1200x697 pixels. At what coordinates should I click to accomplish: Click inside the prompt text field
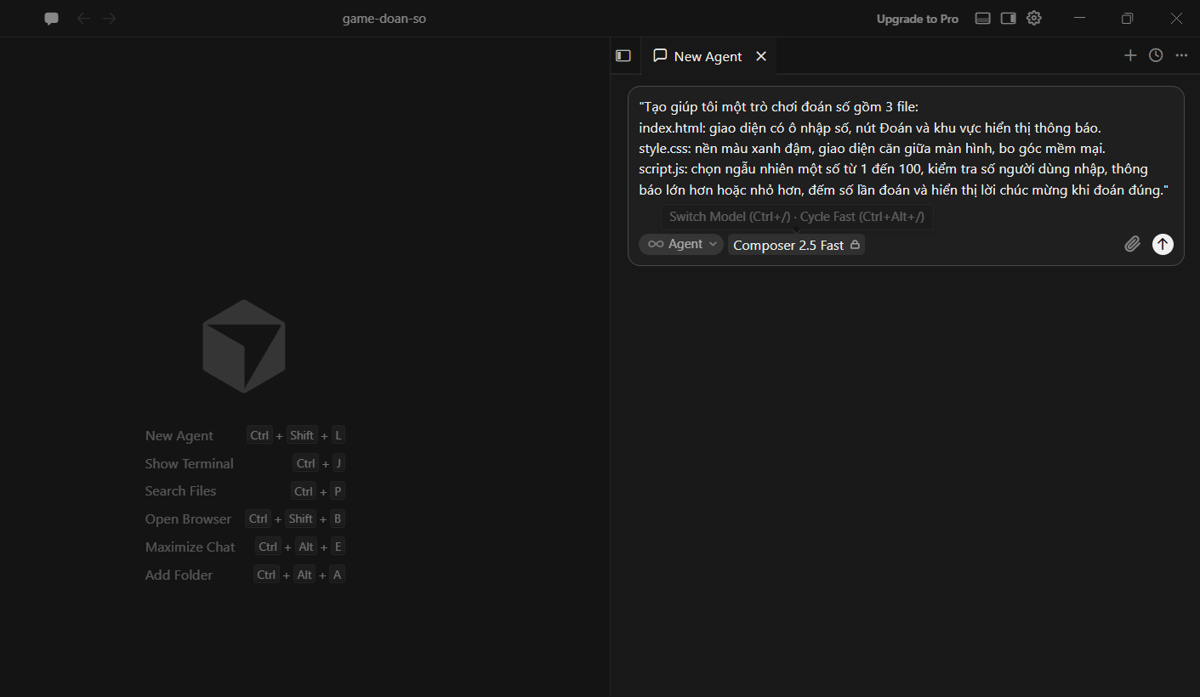click(906, 149)
